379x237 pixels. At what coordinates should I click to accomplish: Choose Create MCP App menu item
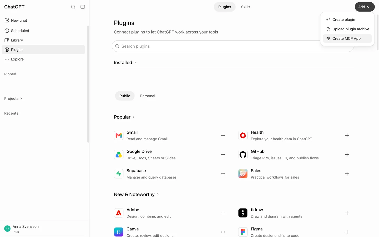[x=347, y=38]
